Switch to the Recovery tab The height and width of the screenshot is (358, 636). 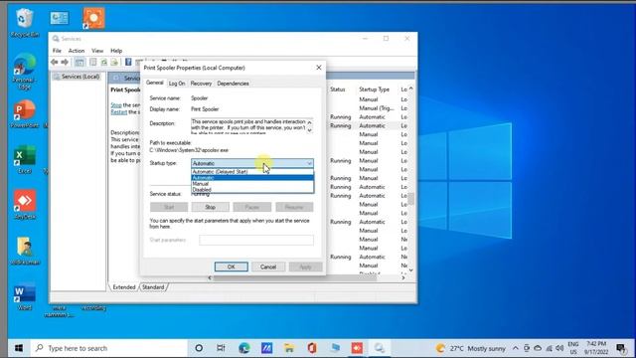click(x=201, y=84)
